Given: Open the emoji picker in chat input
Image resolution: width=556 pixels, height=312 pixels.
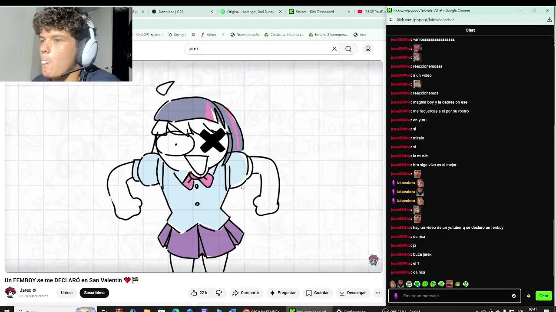Looking at the screenshot, I should pos(513,296).
